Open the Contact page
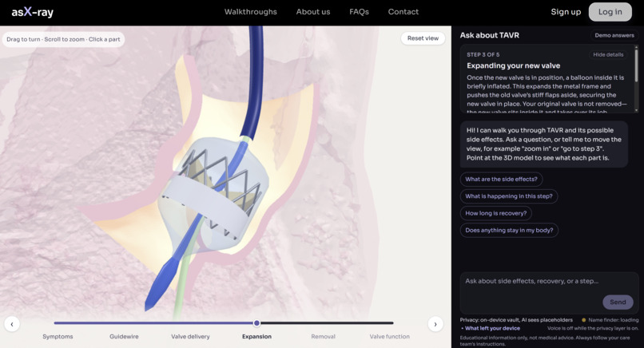Screen dimensions: 644x348 click(x=403, y=12)
